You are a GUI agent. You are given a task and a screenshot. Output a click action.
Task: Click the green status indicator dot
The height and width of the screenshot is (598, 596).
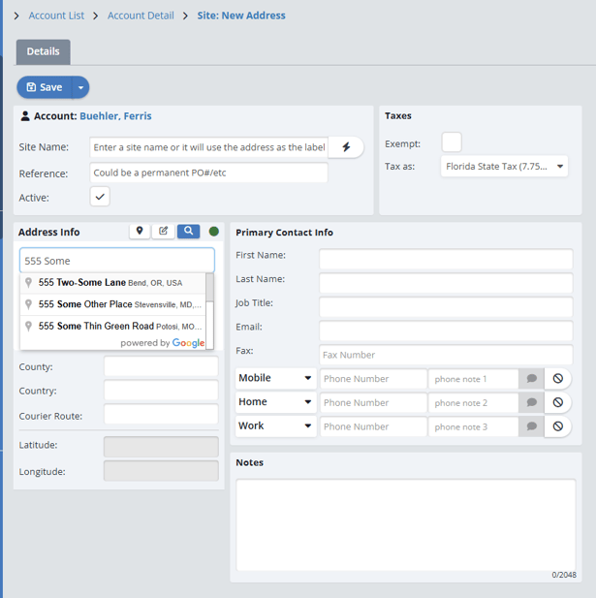point(214,232)
